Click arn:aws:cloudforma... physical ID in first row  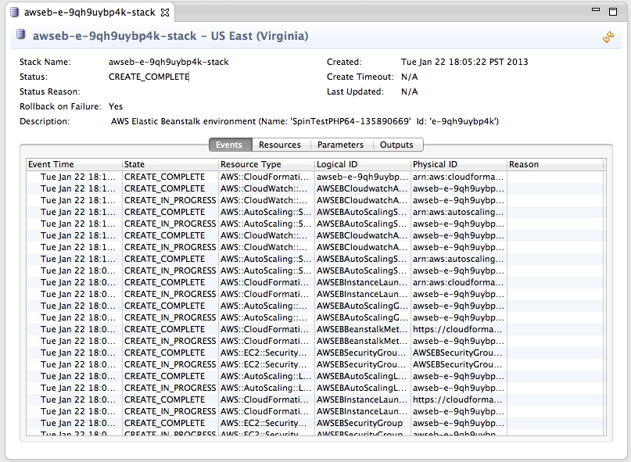(458, 177)
